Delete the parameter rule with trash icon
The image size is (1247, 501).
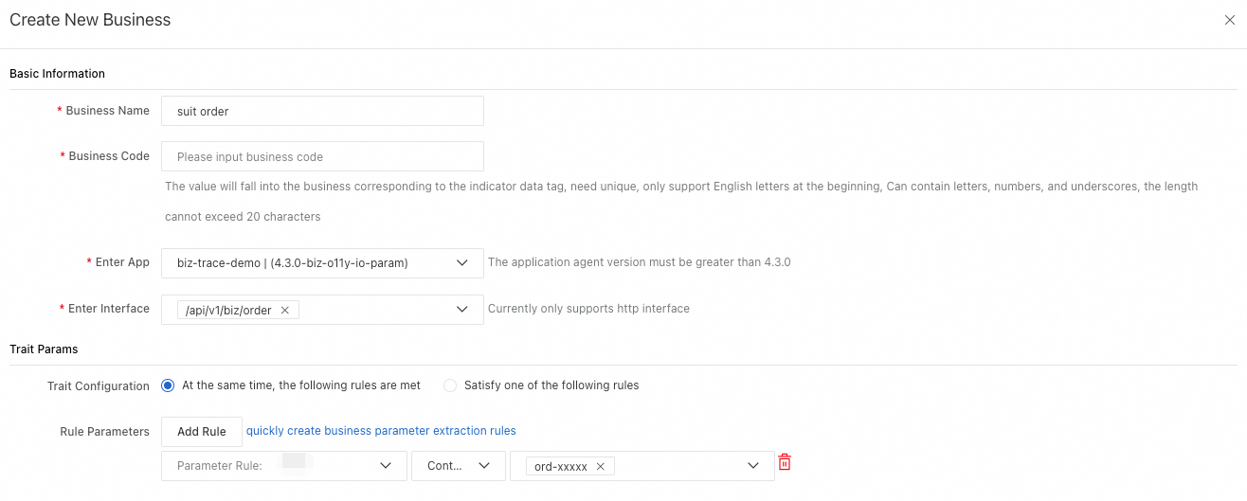pos(785,462)
